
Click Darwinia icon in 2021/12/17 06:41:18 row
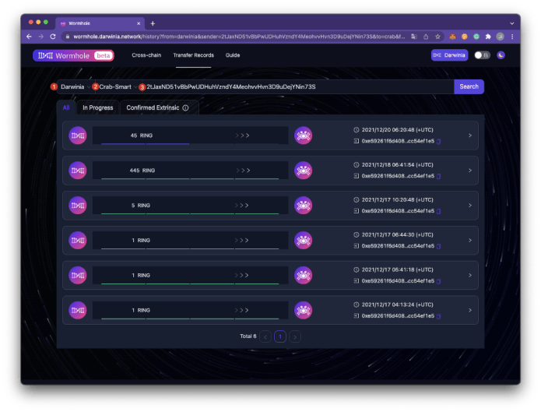click(78, 275)
